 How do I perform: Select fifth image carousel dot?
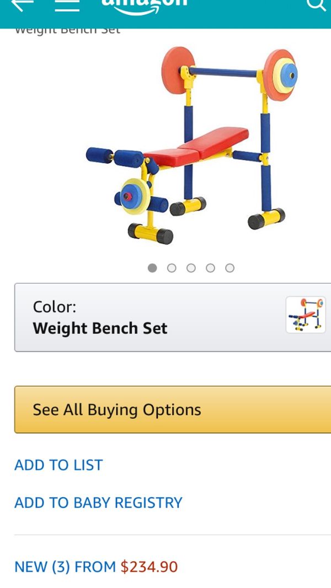click(x=230, y=268)
